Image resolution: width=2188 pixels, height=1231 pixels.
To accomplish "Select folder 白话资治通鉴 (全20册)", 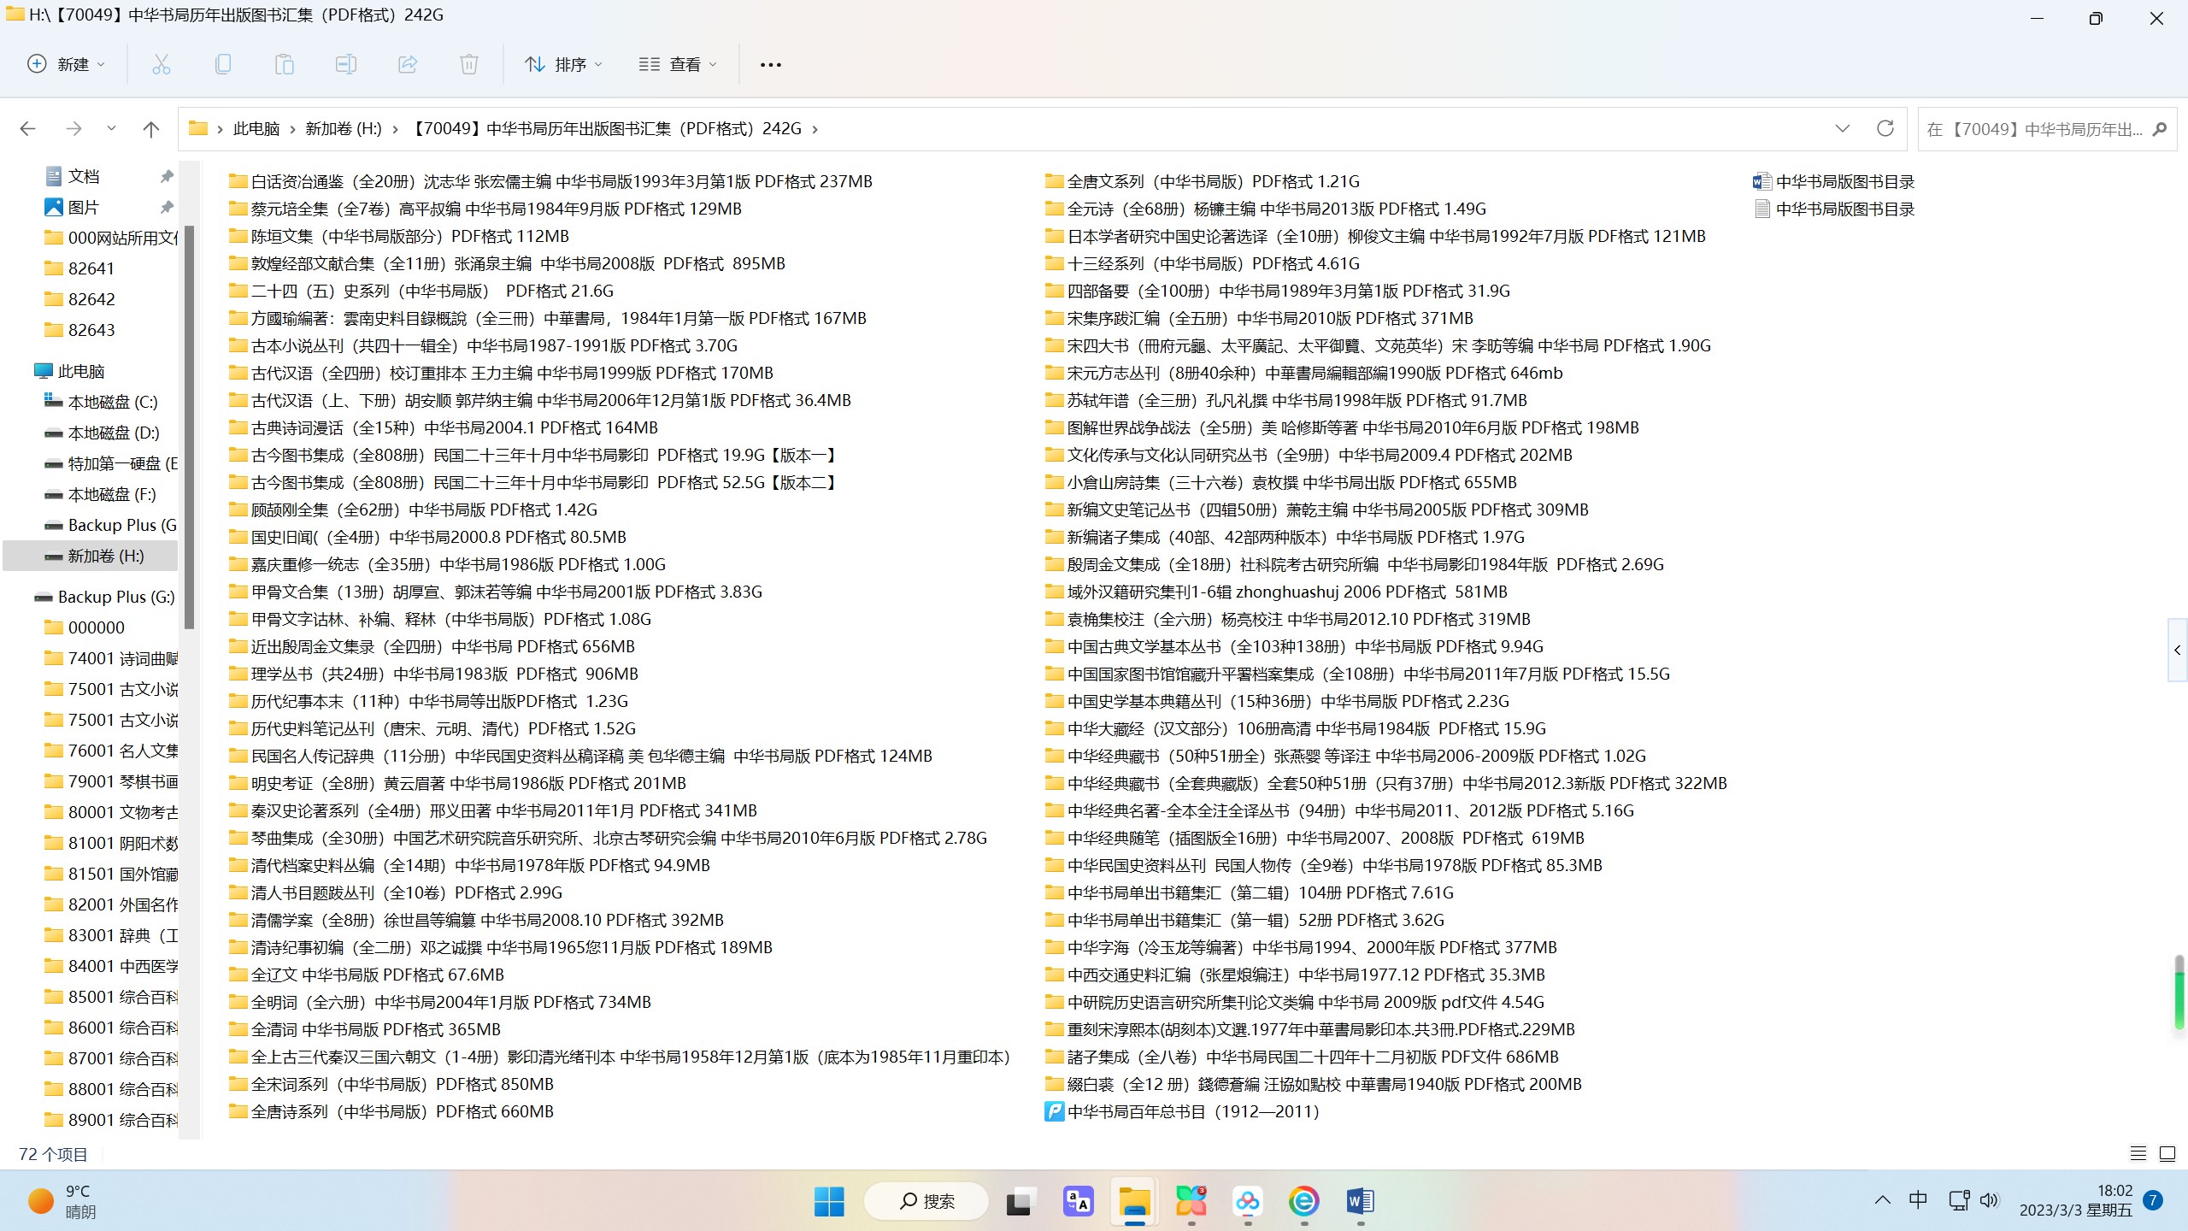I will tap(550, 181).
